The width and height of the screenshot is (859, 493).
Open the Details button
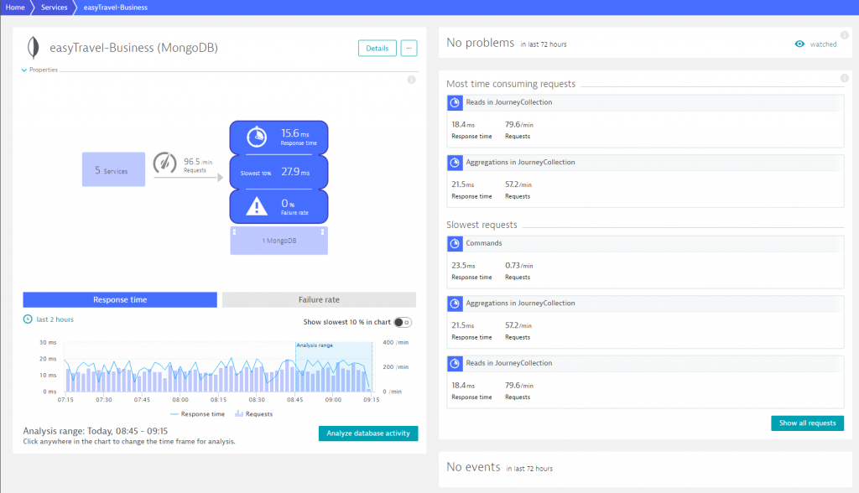click(377, 48)
